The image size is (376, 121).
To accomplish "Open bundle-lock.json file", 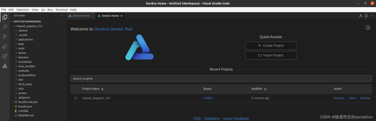I will pos(28,102).
